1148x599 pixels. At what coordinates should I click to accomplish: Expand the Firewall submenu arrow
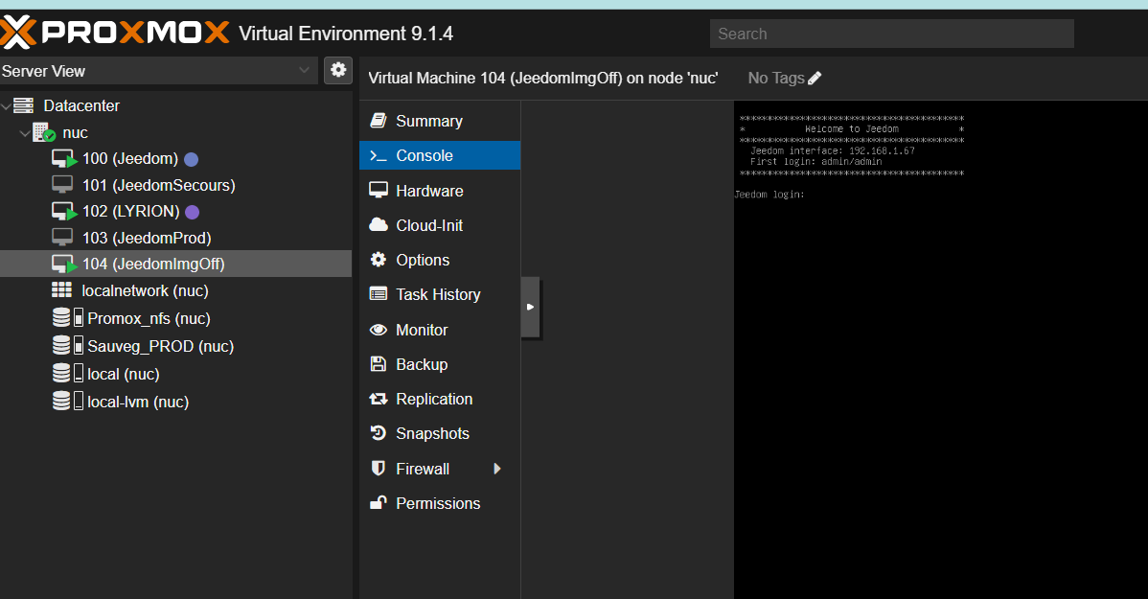[497, 469]
